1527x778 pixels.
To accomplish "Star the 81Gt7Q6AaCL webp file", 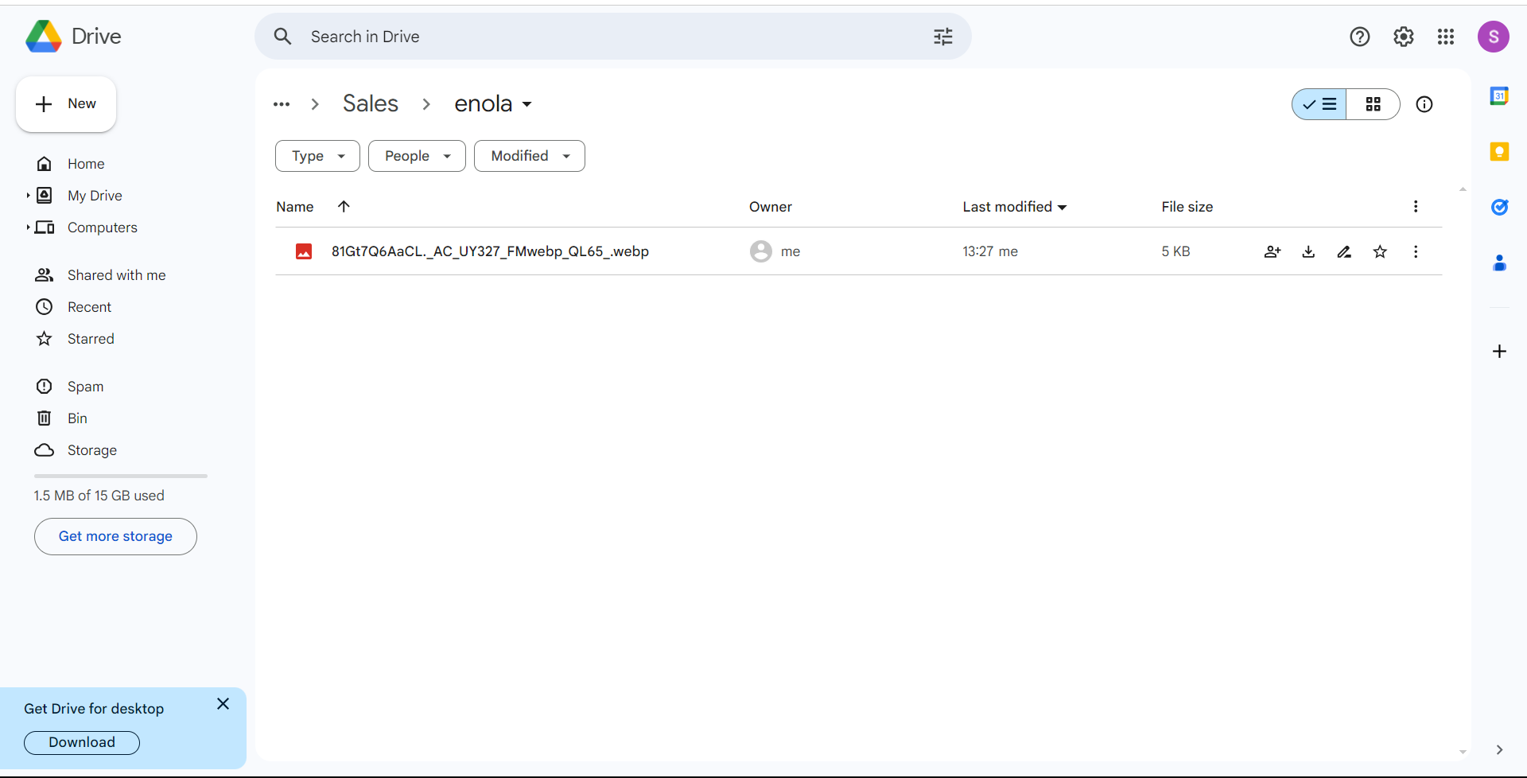I will point(1380,251).
